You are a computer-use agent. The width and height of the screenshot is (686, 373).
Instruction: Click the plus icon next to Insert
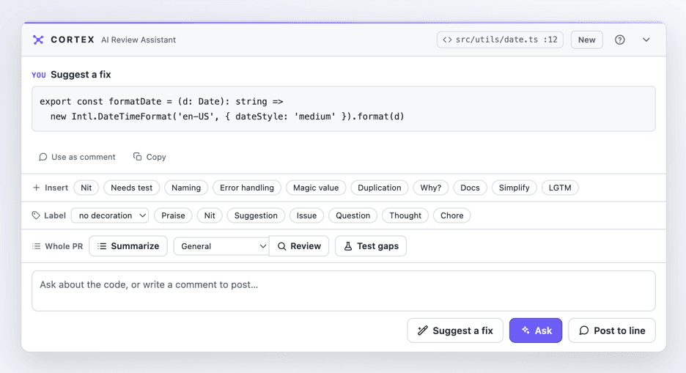[37, 188]
